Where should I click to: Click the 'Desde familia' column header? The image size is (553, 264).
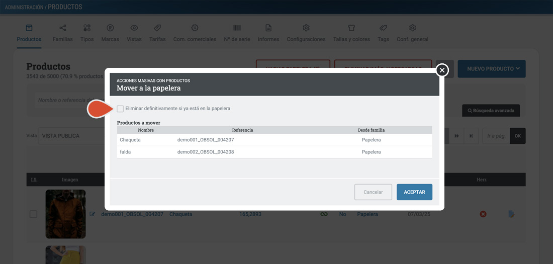[372, 130]
